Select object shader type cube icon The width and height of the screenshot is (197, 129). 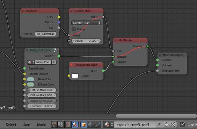coord(84,124)
